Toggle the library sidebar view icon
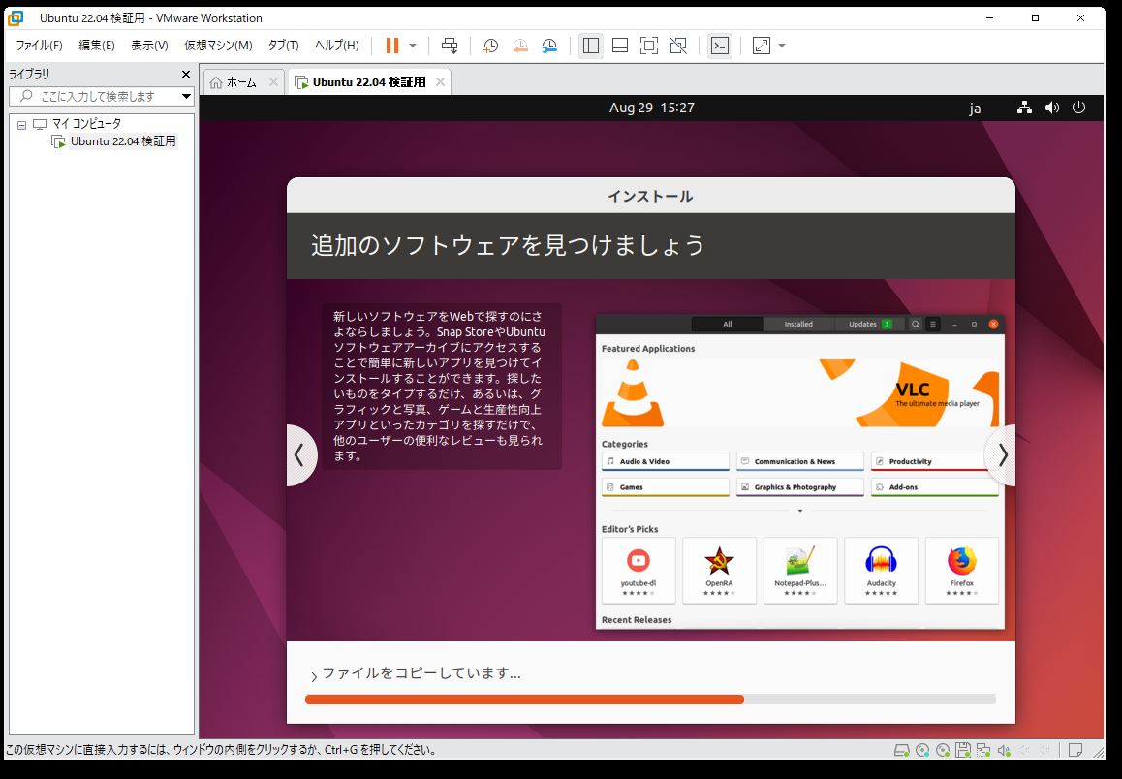The image size is (1122, 779). pyautogui.click(x=590, y=46)
